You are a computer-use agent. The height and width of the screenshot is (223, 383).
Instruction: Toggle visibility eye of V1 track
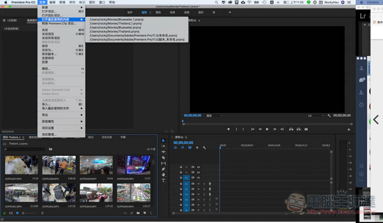pyautogui.click(x=198, y=178)
